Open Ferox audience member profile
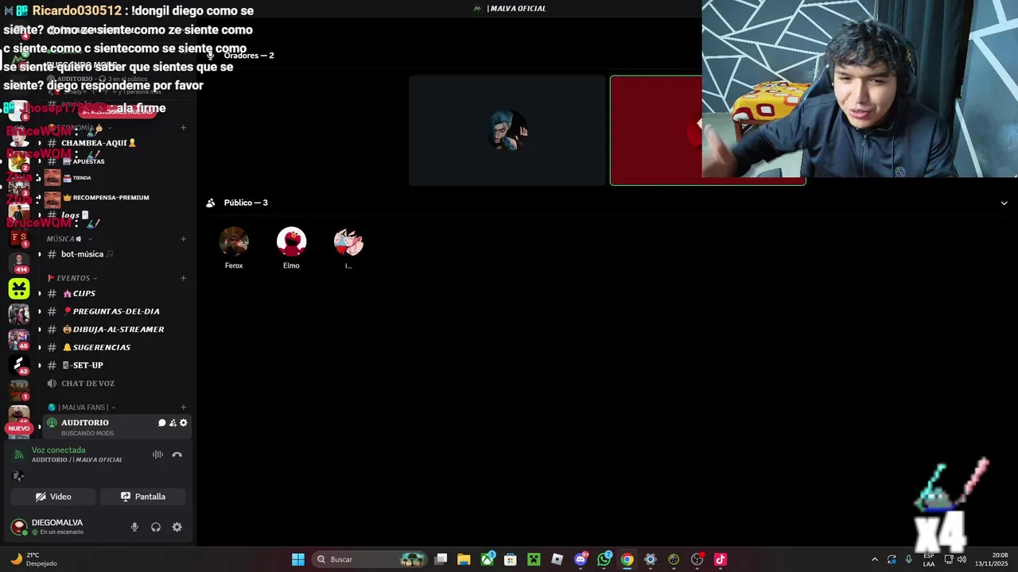Viewport: 1018px width, 572px height. [x=234, y=248]
